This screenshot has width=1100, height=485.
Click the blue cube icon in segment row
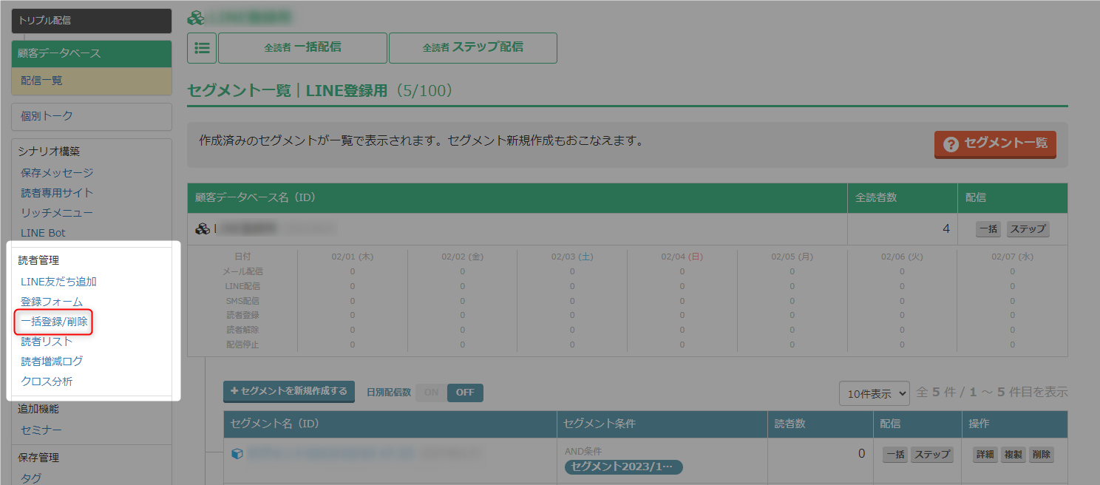(x=237, y=454)
